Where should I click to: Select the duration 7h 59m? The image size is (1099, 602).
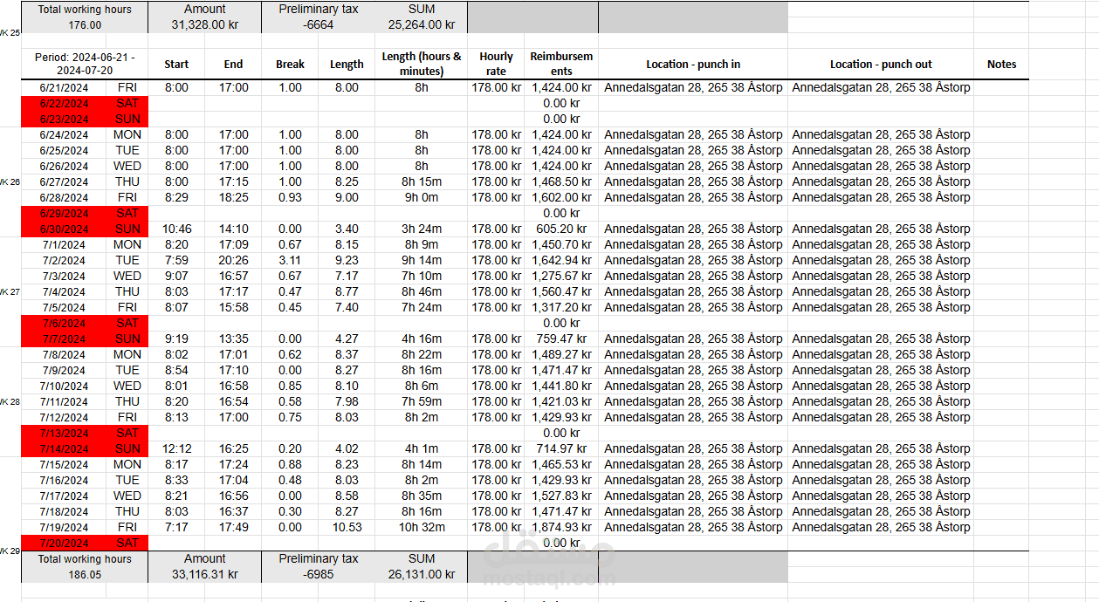(x=422, y=401)
